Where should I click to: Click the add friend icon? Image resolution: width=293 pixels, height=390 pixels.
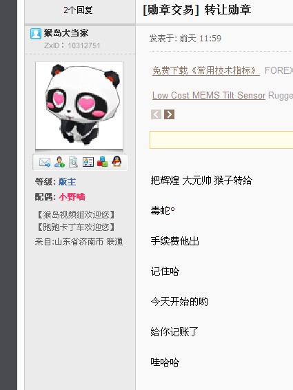click(x=59, y=162)
